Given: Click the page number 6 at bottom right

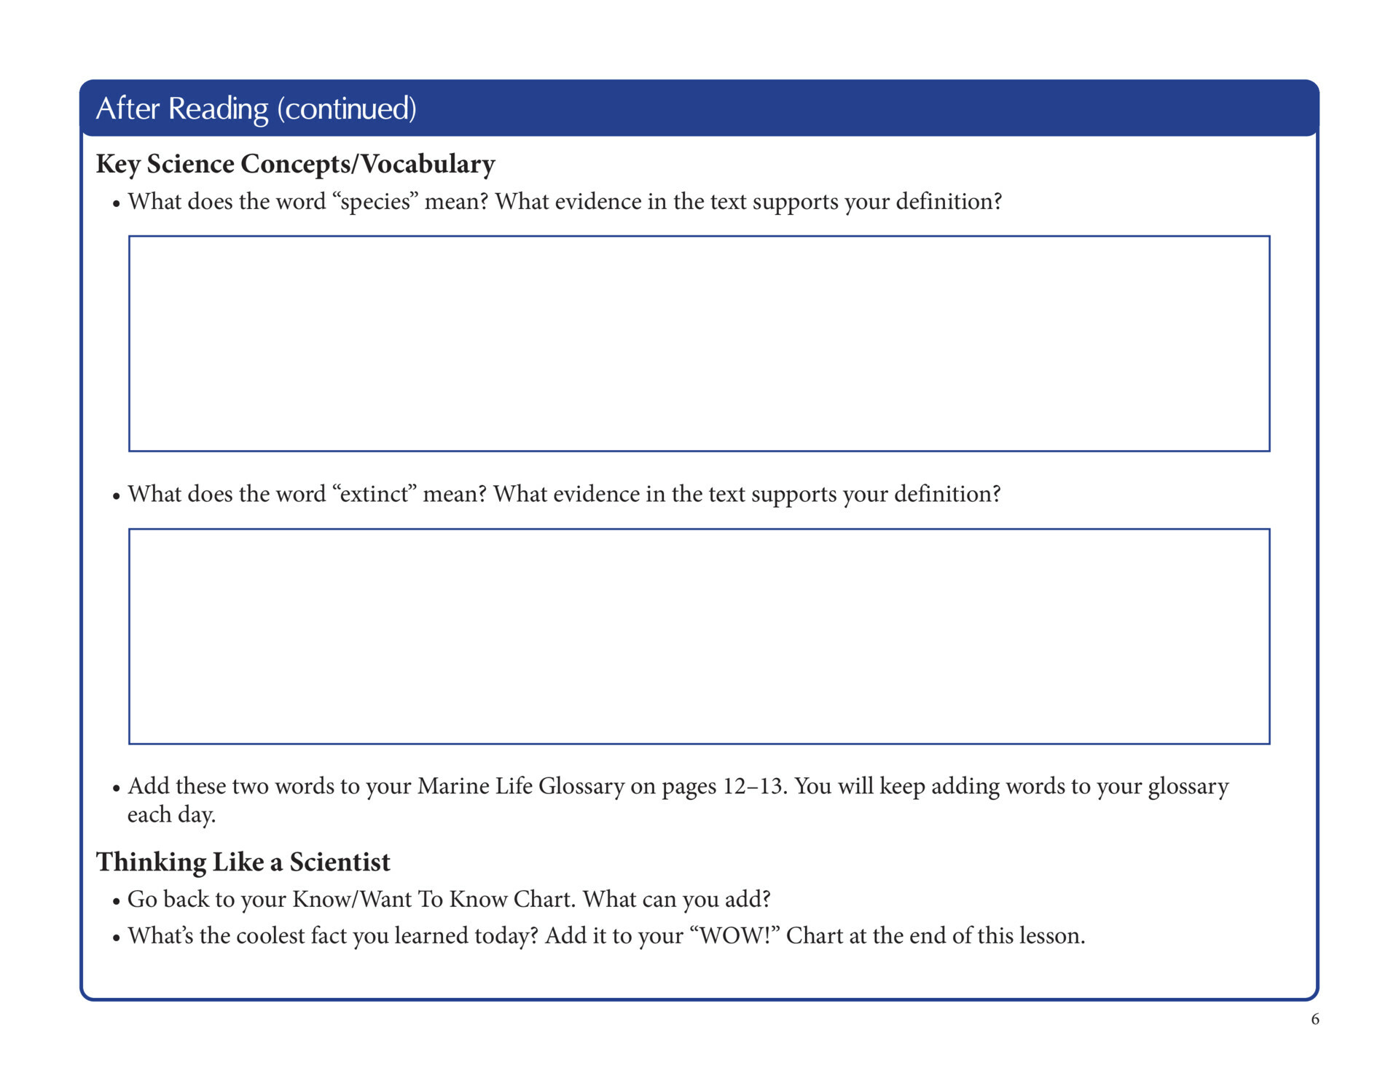Looking at the screenshot, I should pos(1315,1019).
